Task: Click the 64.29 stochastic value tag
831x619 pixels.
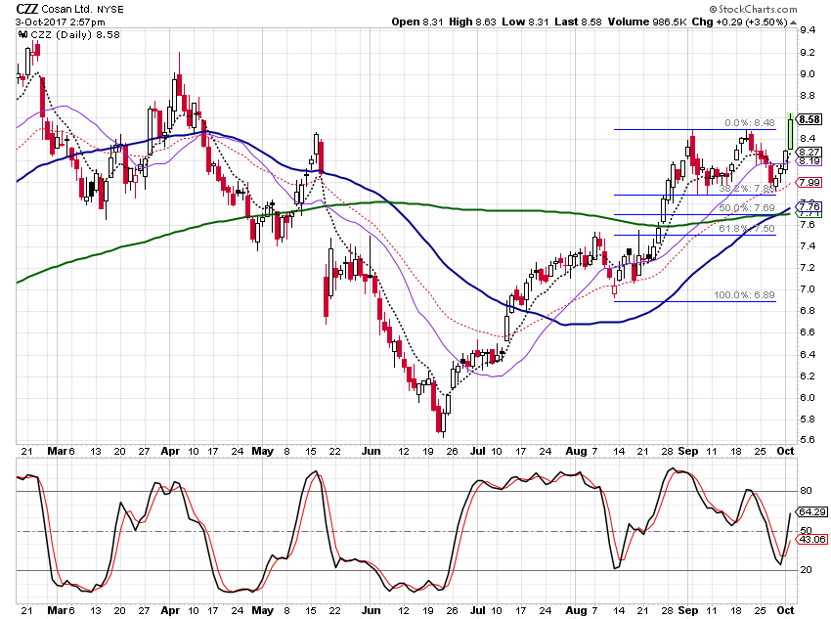Action: [812, 512]
